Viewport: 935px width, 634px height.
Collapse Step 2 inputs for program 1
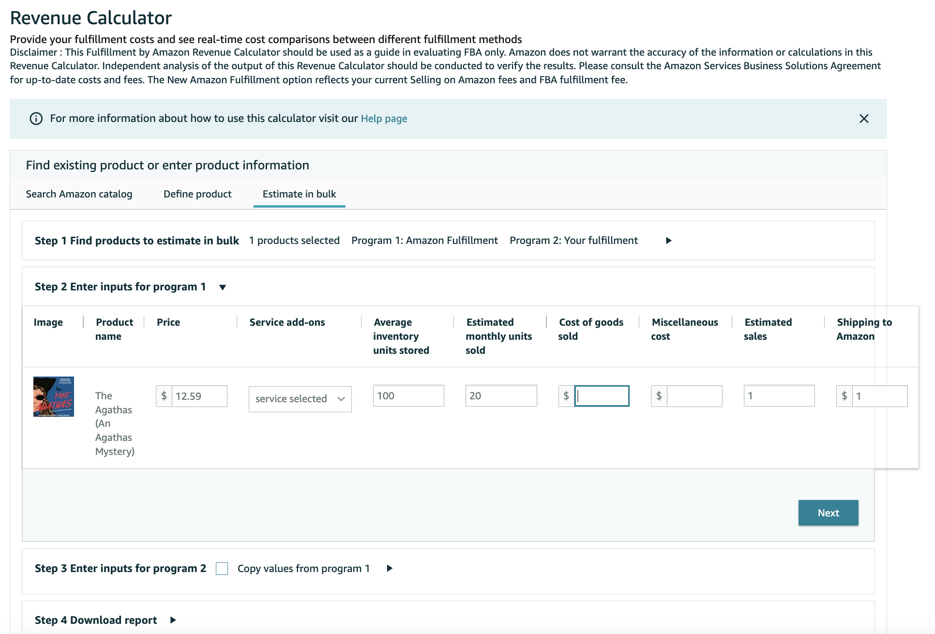(223, 287)
